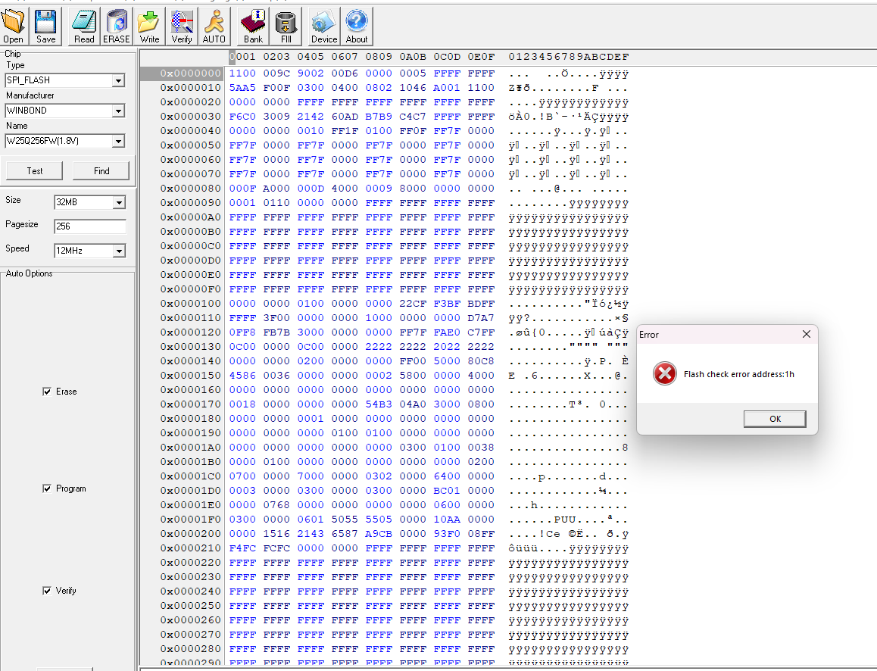Open the About help icon

click(x=357, y=27)
